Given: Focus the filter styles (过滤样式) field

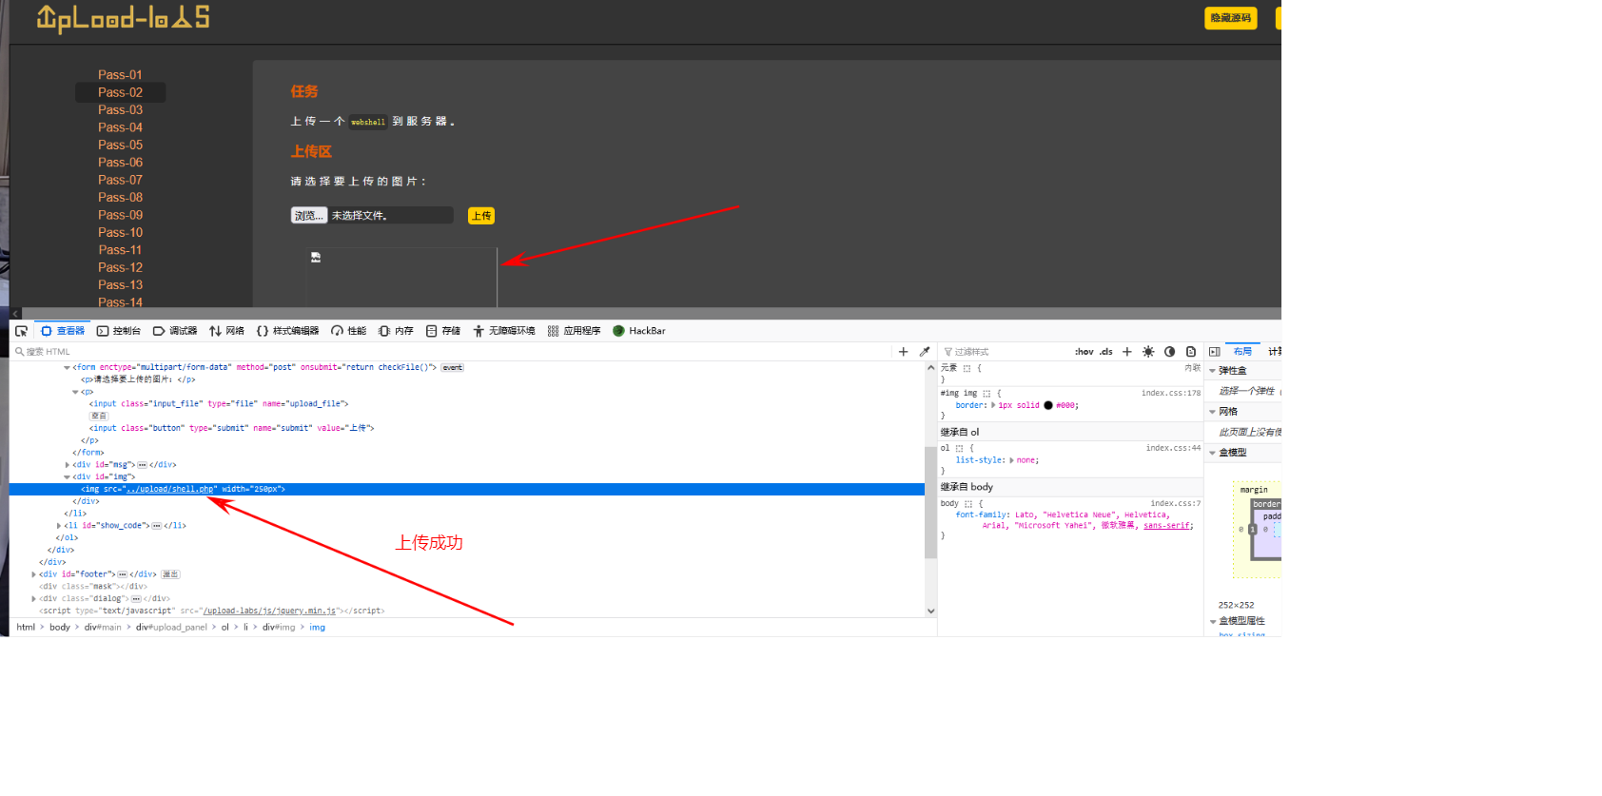Looking at the screenshot, I should [x=1004, y=352].
